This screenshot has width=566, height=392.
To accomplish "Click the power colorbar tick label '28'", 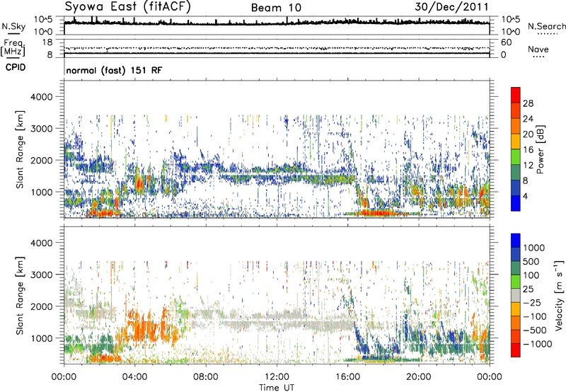I will 528,103.
